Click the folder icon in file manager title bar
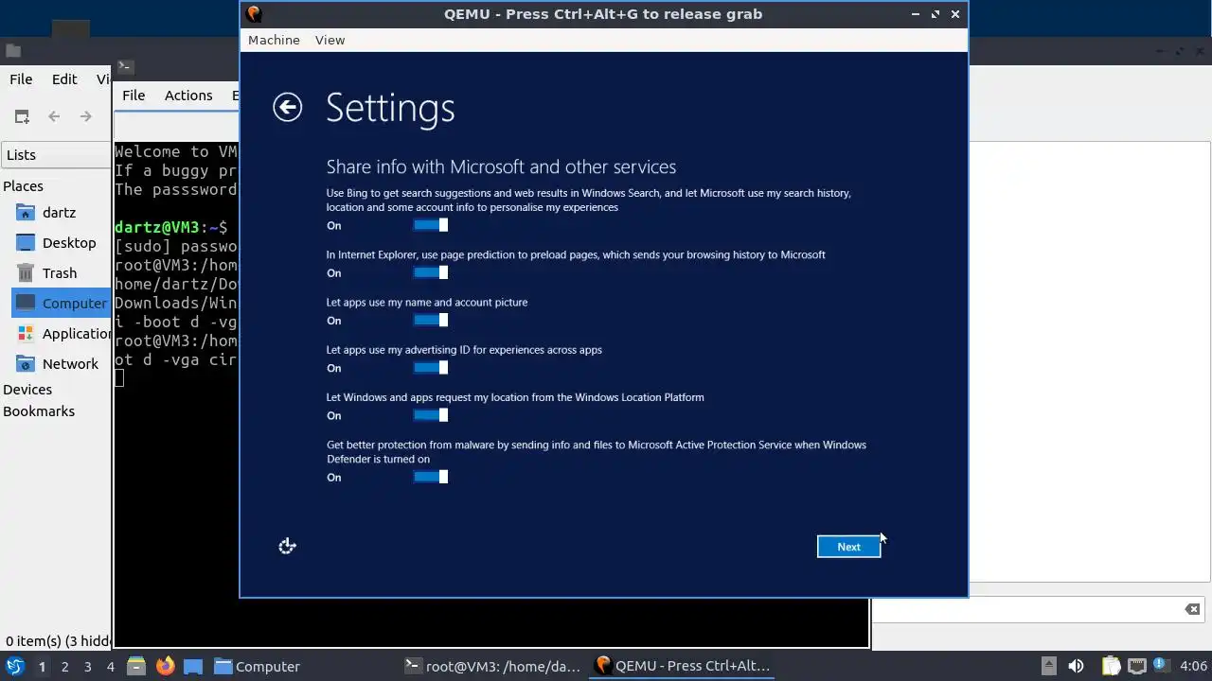The image size is (1212, 681). click(x=13, y=51)
